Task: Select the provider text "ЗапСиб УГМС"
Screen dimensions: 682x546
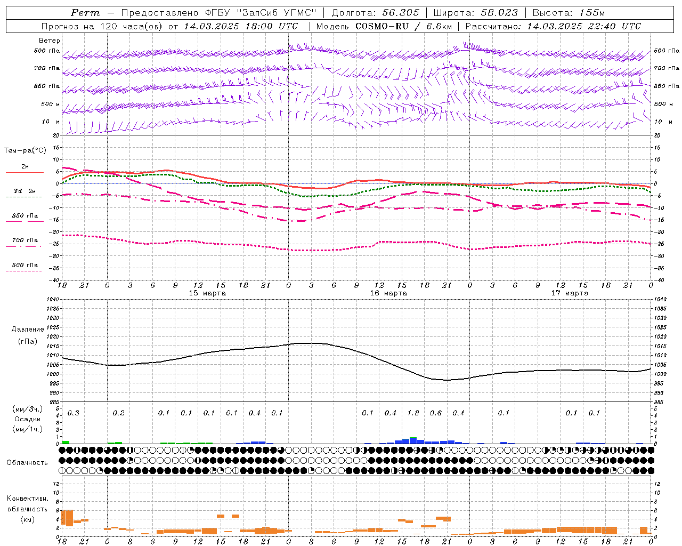Action: (278, 13)
